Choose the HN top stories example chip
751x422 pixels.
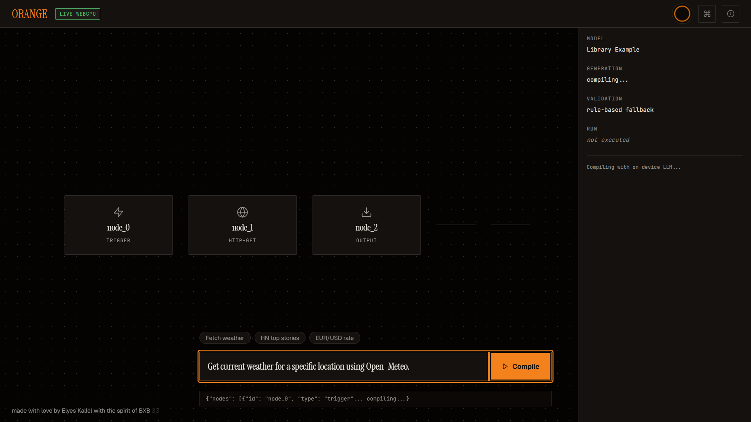click(x=280, y=338)
